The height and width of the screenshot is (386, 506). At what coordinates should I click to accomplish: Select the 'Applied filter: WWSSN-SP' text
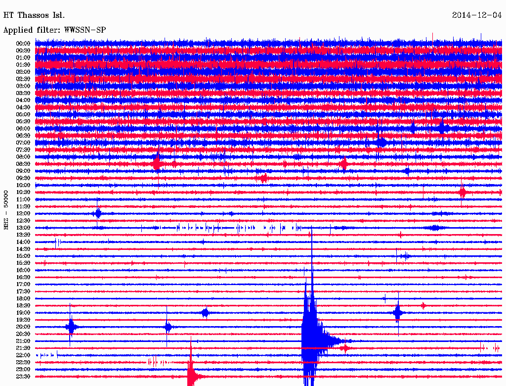pos(54,30)
